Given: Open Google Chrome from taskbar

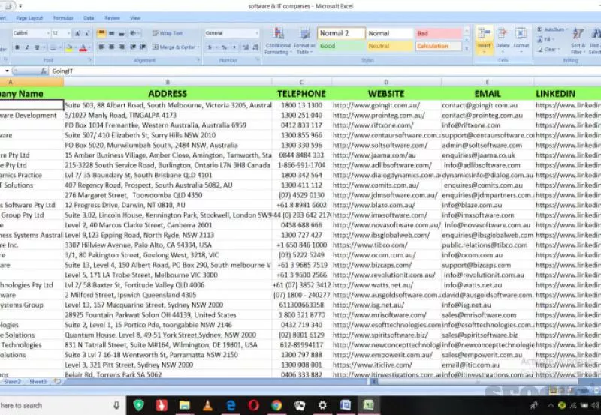Looking at the screenshot, I should click(x=276, y=405).
